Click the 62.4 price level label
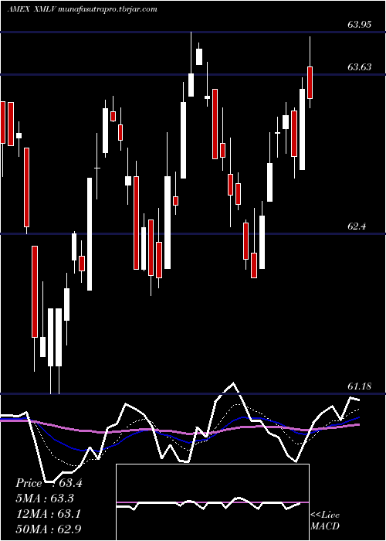 click(x=357, y=226)
